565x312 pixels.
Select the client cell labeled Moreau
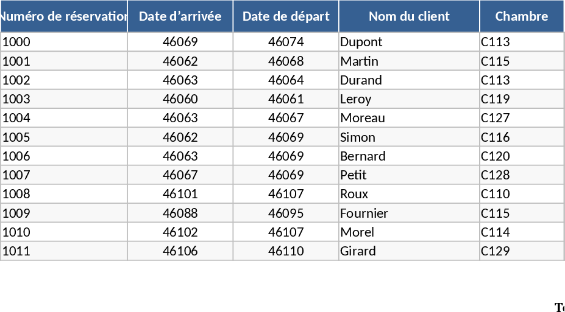[x=409, y=118]
